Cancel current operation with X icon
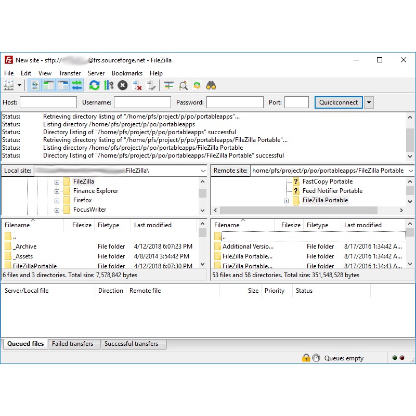Image resolution: width=416 pixels, height=416 pixels. tap(122, 85)
